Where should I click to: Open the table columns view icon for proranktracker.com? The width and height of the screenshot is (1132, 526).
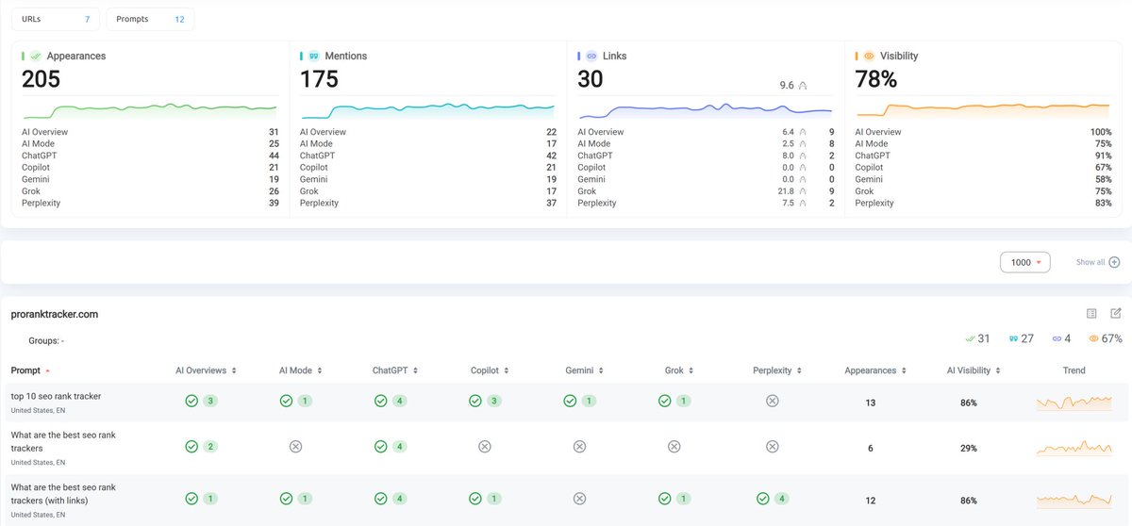click(x=1091, y=313)
